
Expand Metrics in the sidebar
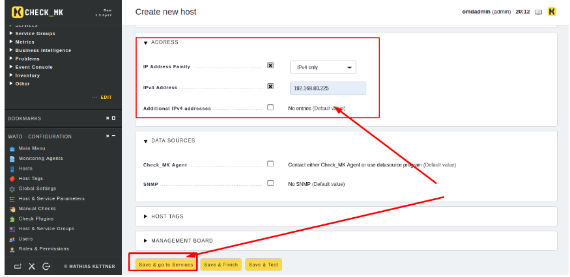(x=11, y=42)
